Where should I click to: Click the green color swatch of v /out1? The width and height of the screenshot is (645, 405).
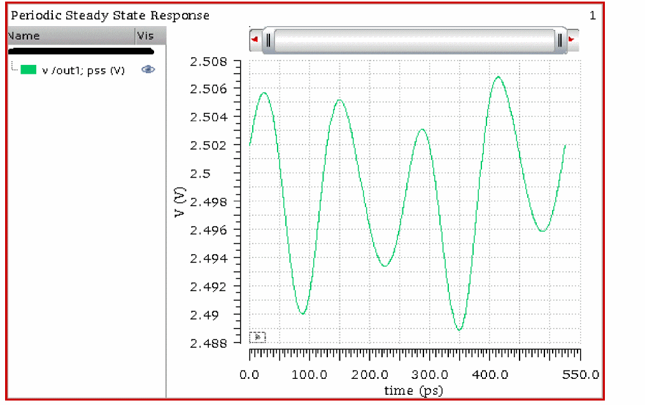point(28,70)
